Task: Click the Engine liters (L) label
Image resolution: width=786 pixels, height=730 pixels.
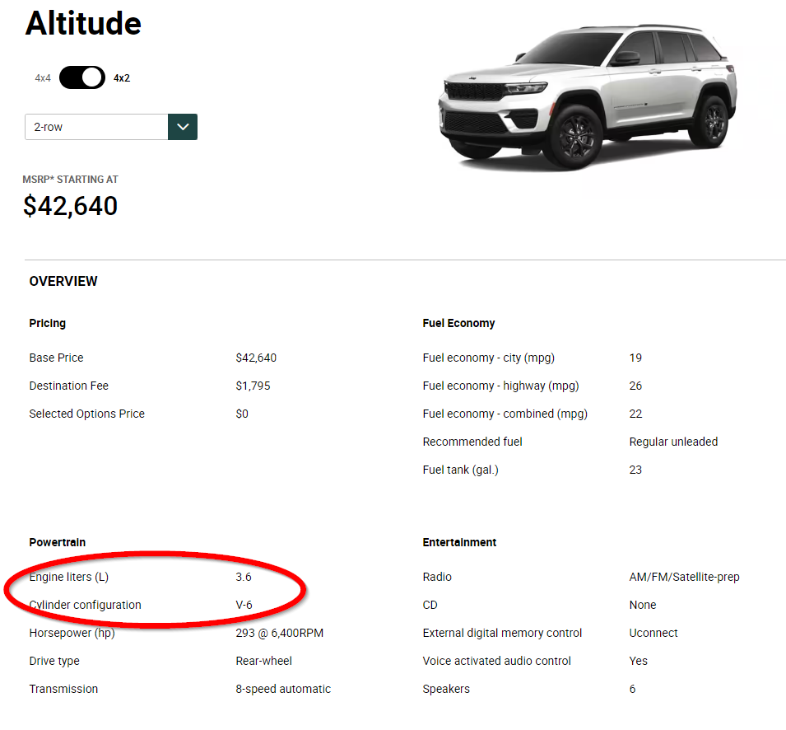Action: [x=69, y=577]
